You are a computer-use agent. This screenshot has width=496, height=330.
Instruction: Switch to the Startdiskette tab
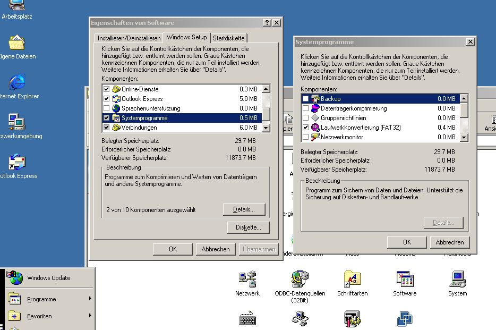[230, 38]
